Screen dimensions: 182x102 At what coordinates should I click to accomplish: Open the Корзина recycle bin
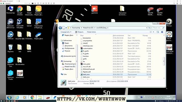11,48
